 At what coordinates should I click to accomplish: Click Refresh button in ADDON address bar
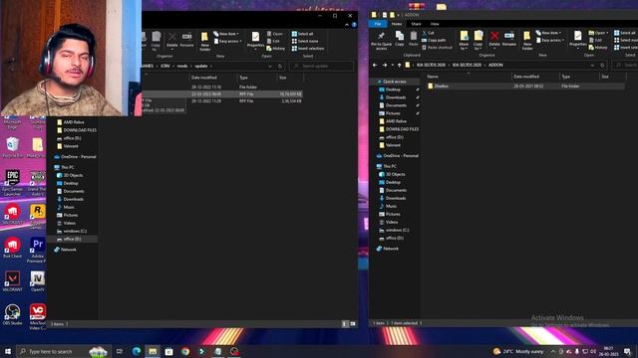602,65
